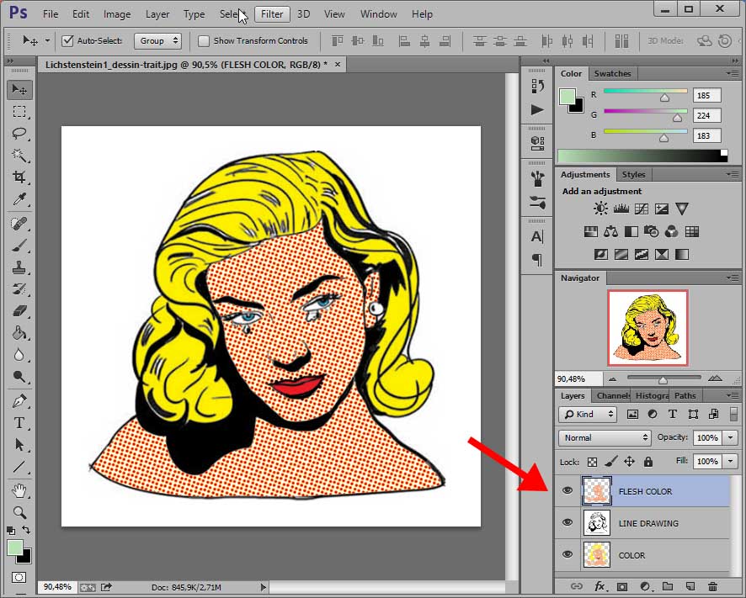Toggle lock transparent pixels
The image size is (746, 598).
point(592,462)
